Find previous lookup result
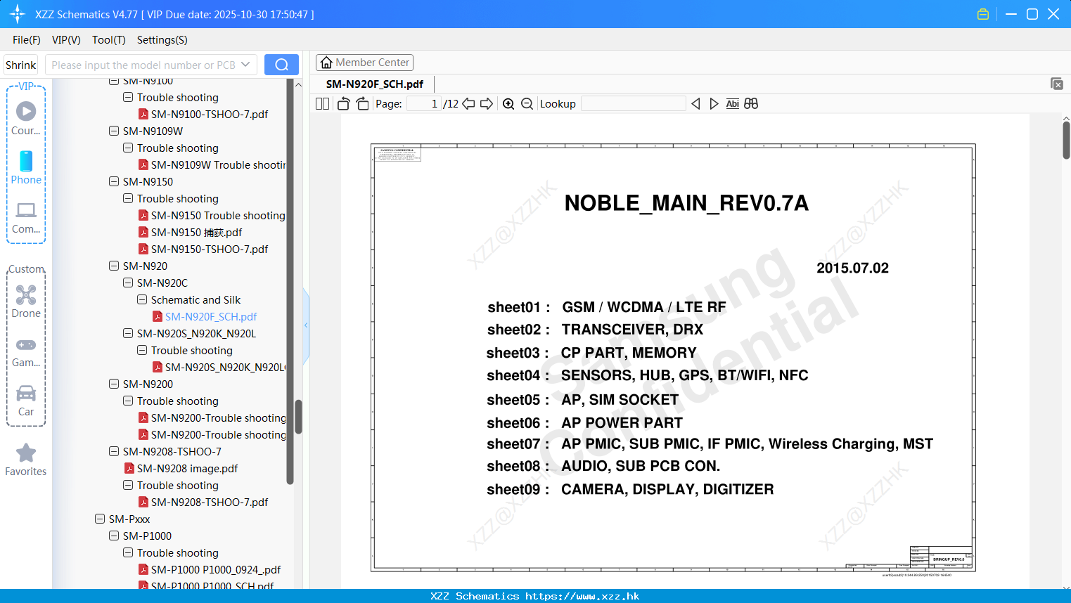 point(695,104)
